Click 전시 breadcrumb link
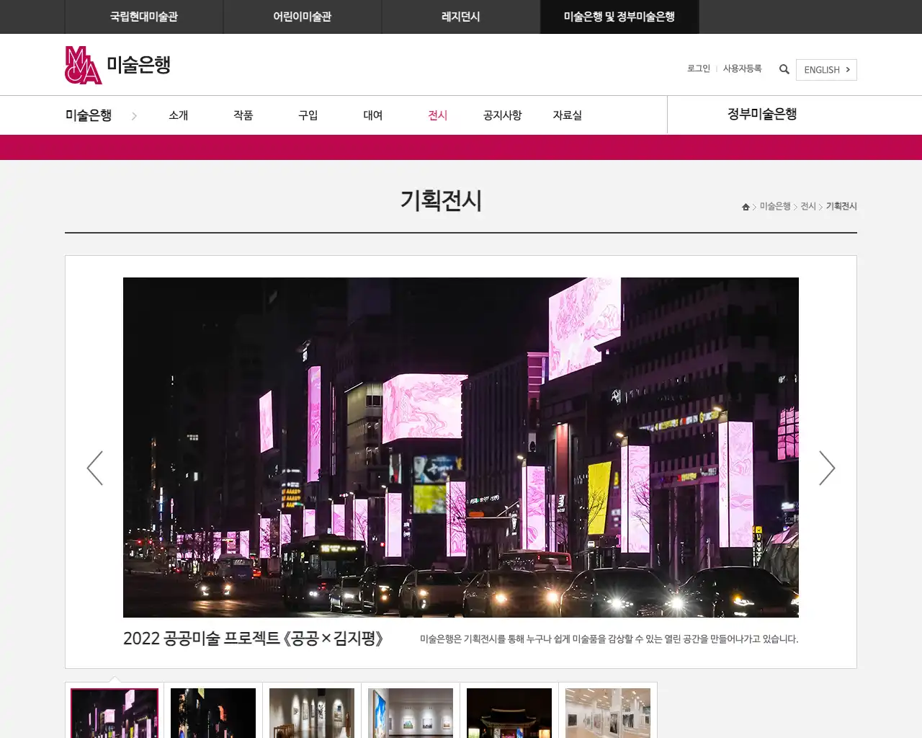922x738 pixels. coord(808,207)
